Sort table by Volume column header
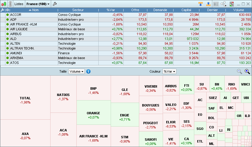This screenshot has width=252, height=147. [238, 10]
